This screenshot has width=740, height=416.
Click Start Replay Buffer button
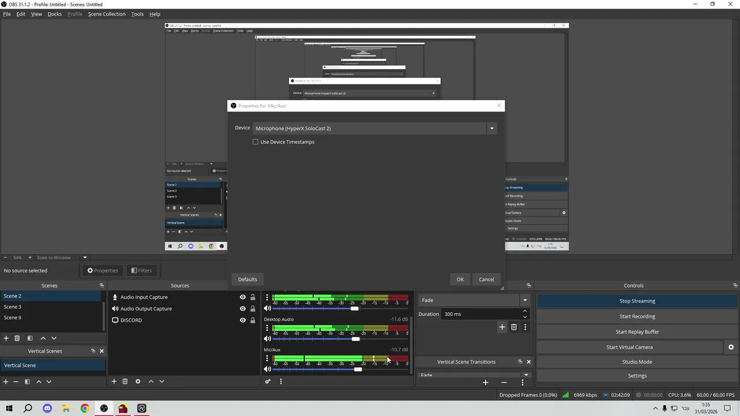coord(637,332)
